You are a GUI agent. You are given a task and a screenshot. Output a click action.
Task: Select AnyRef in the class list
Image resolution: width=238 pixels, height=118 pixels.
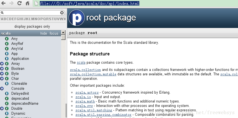coord(17,44)
